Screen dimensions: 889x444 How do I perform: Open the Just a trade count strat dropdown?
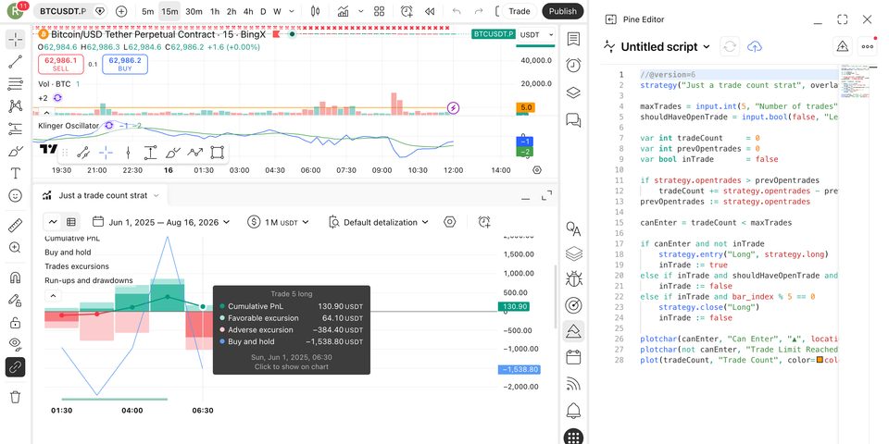point(108,195)
